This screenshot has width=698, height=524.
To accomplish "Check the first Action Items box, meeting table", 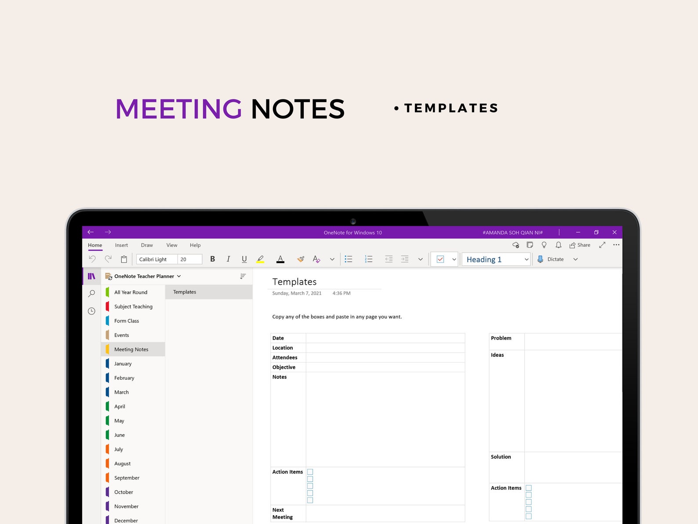I will 310,472.
